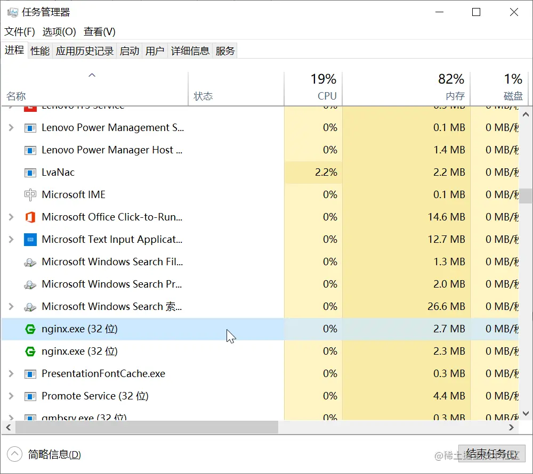The image size is (533, 474).
Task: Switch to the 详细信息 tab
Action: click(190, 51)
